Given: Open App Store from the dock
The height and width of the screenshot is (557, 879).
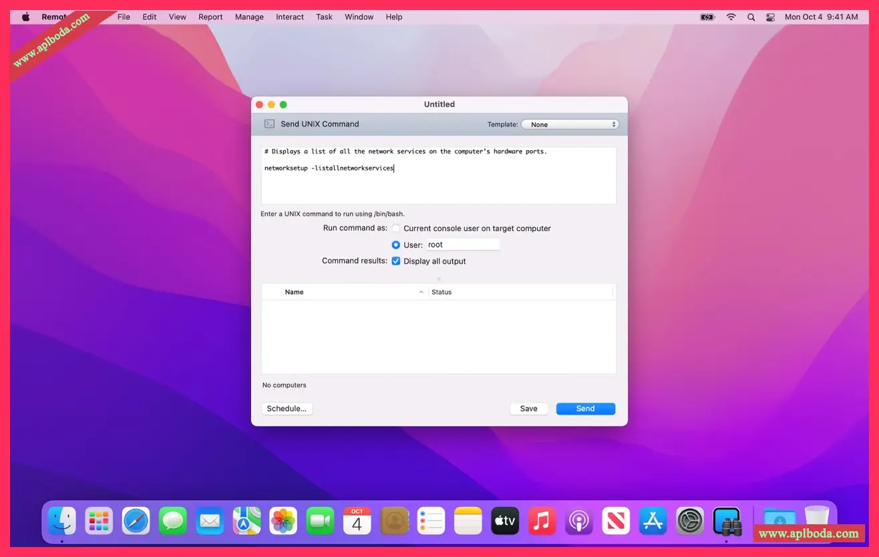Looking at the screenshot, I should (x=653, y=520).
